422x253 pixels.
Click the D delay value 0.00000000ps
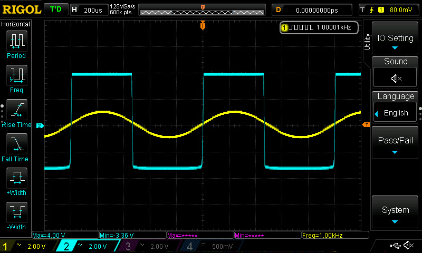click(312, 10)
